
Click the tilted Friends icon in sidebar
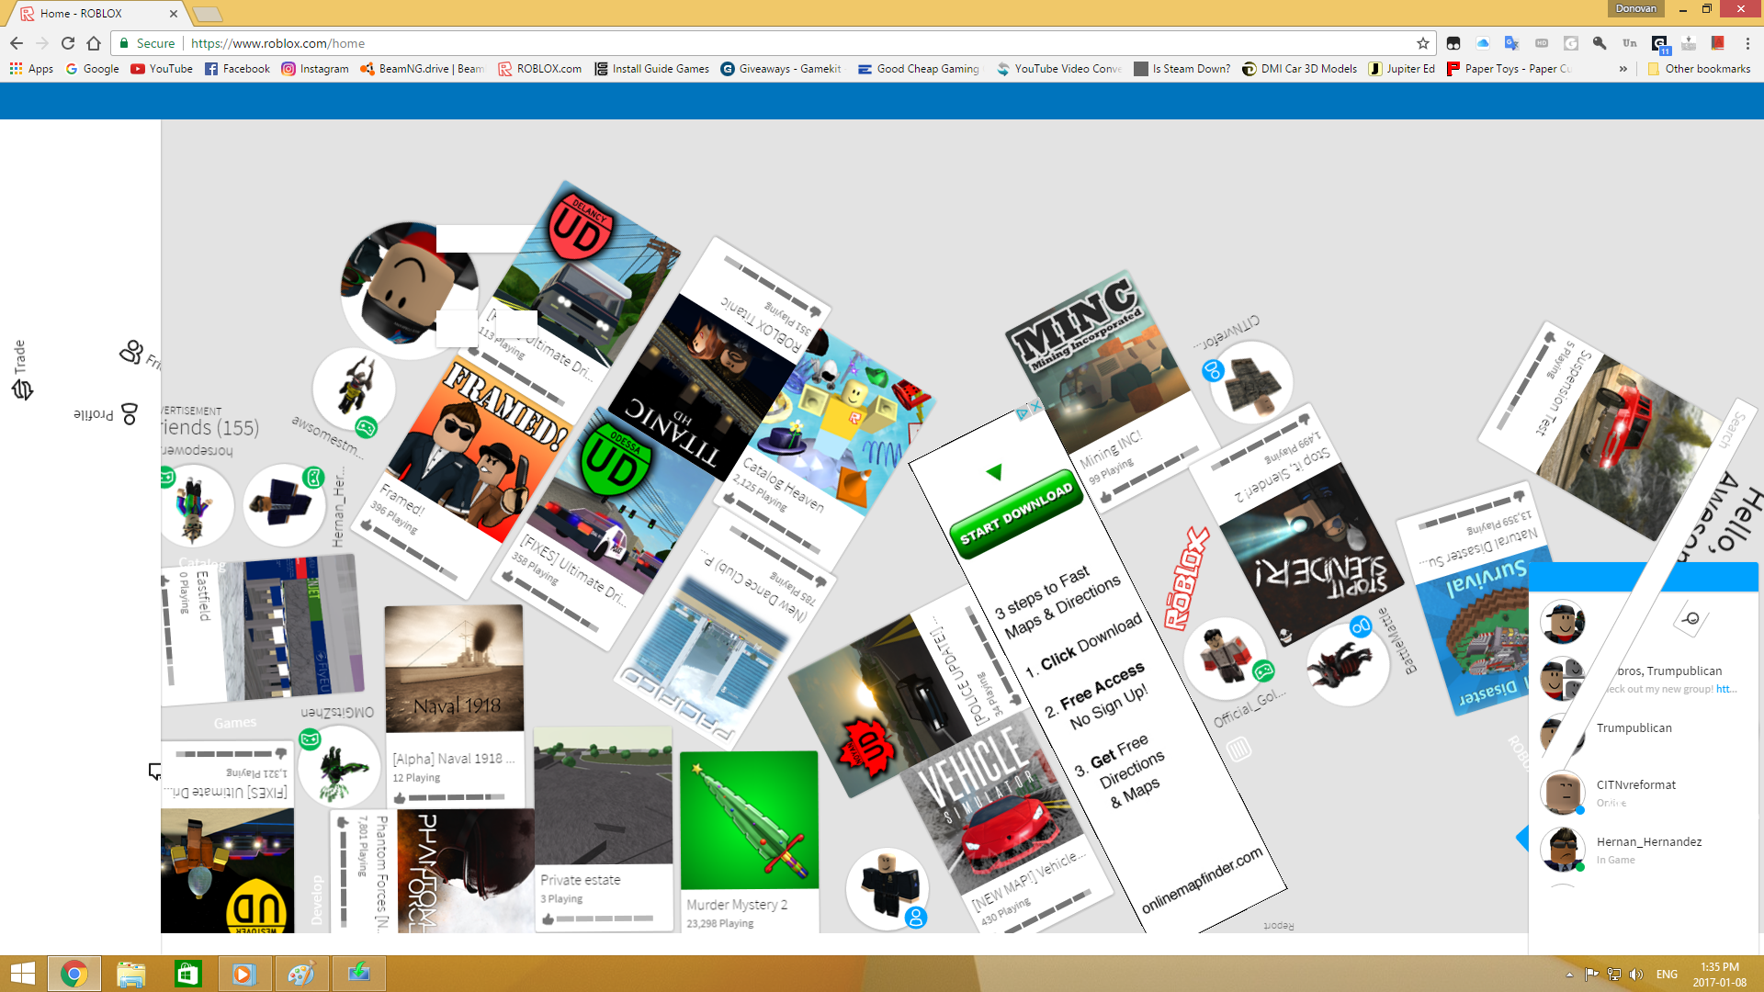[131, 352]
